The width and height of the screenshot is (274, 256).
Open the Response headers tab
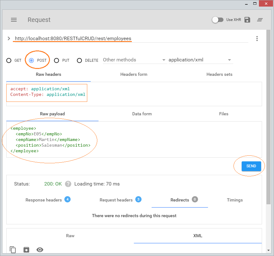click(48, 200)
